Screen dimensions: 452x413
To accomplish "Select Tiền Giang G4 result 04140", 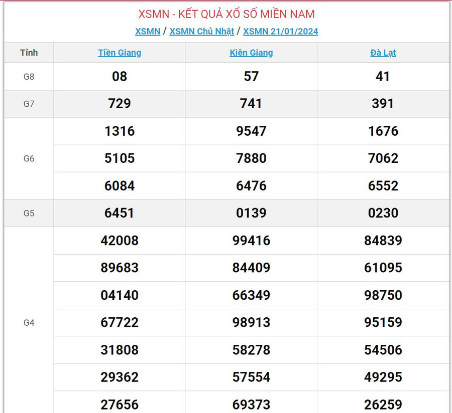I will coord(120,295).
